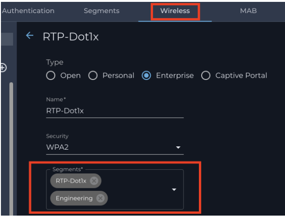The image size is (285, 217).
Task: Click the RTP-Dot1x segment chip label
Action: pos(71,181)
